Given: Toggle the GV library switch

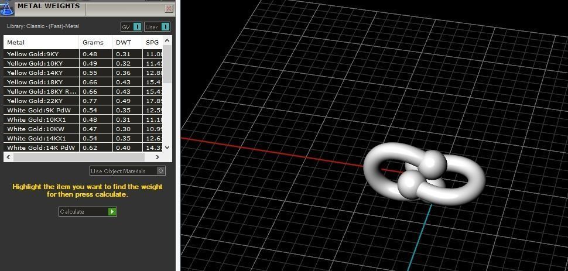Looking at the screenshot, I should (131, 27).
